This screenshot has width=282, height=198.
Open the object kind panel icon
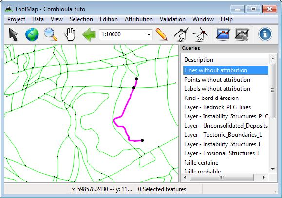tap(223, 34)
